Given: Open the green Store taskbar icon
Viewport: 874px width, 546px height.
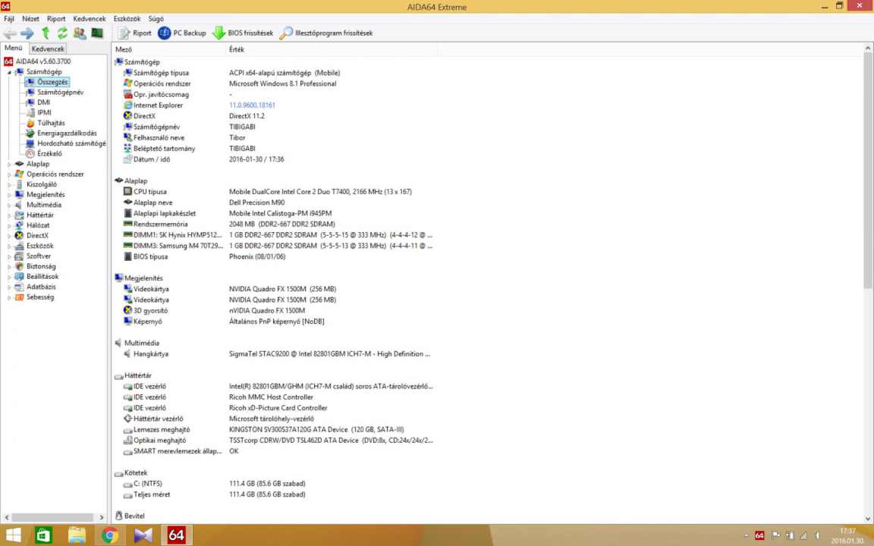Looking at the screenshot, I should 44,536.
